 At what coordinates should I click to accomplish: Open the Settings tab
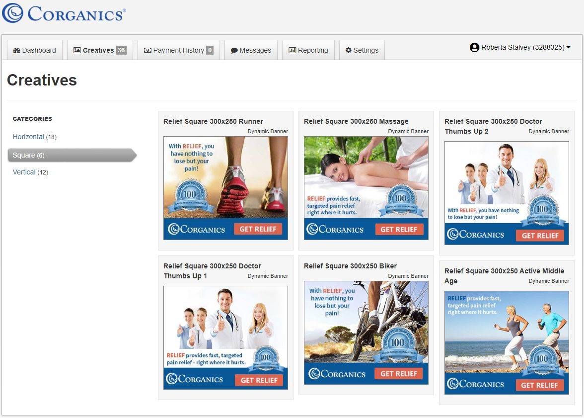(x=362, y=50)
